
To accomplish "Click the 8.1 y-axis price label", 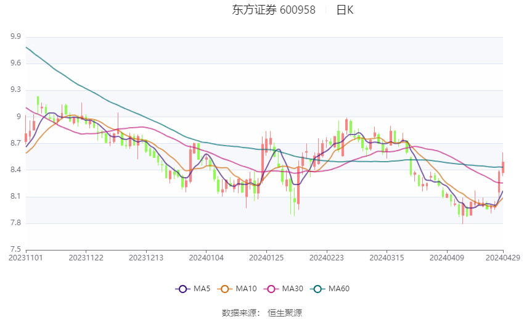I will 15,196.
